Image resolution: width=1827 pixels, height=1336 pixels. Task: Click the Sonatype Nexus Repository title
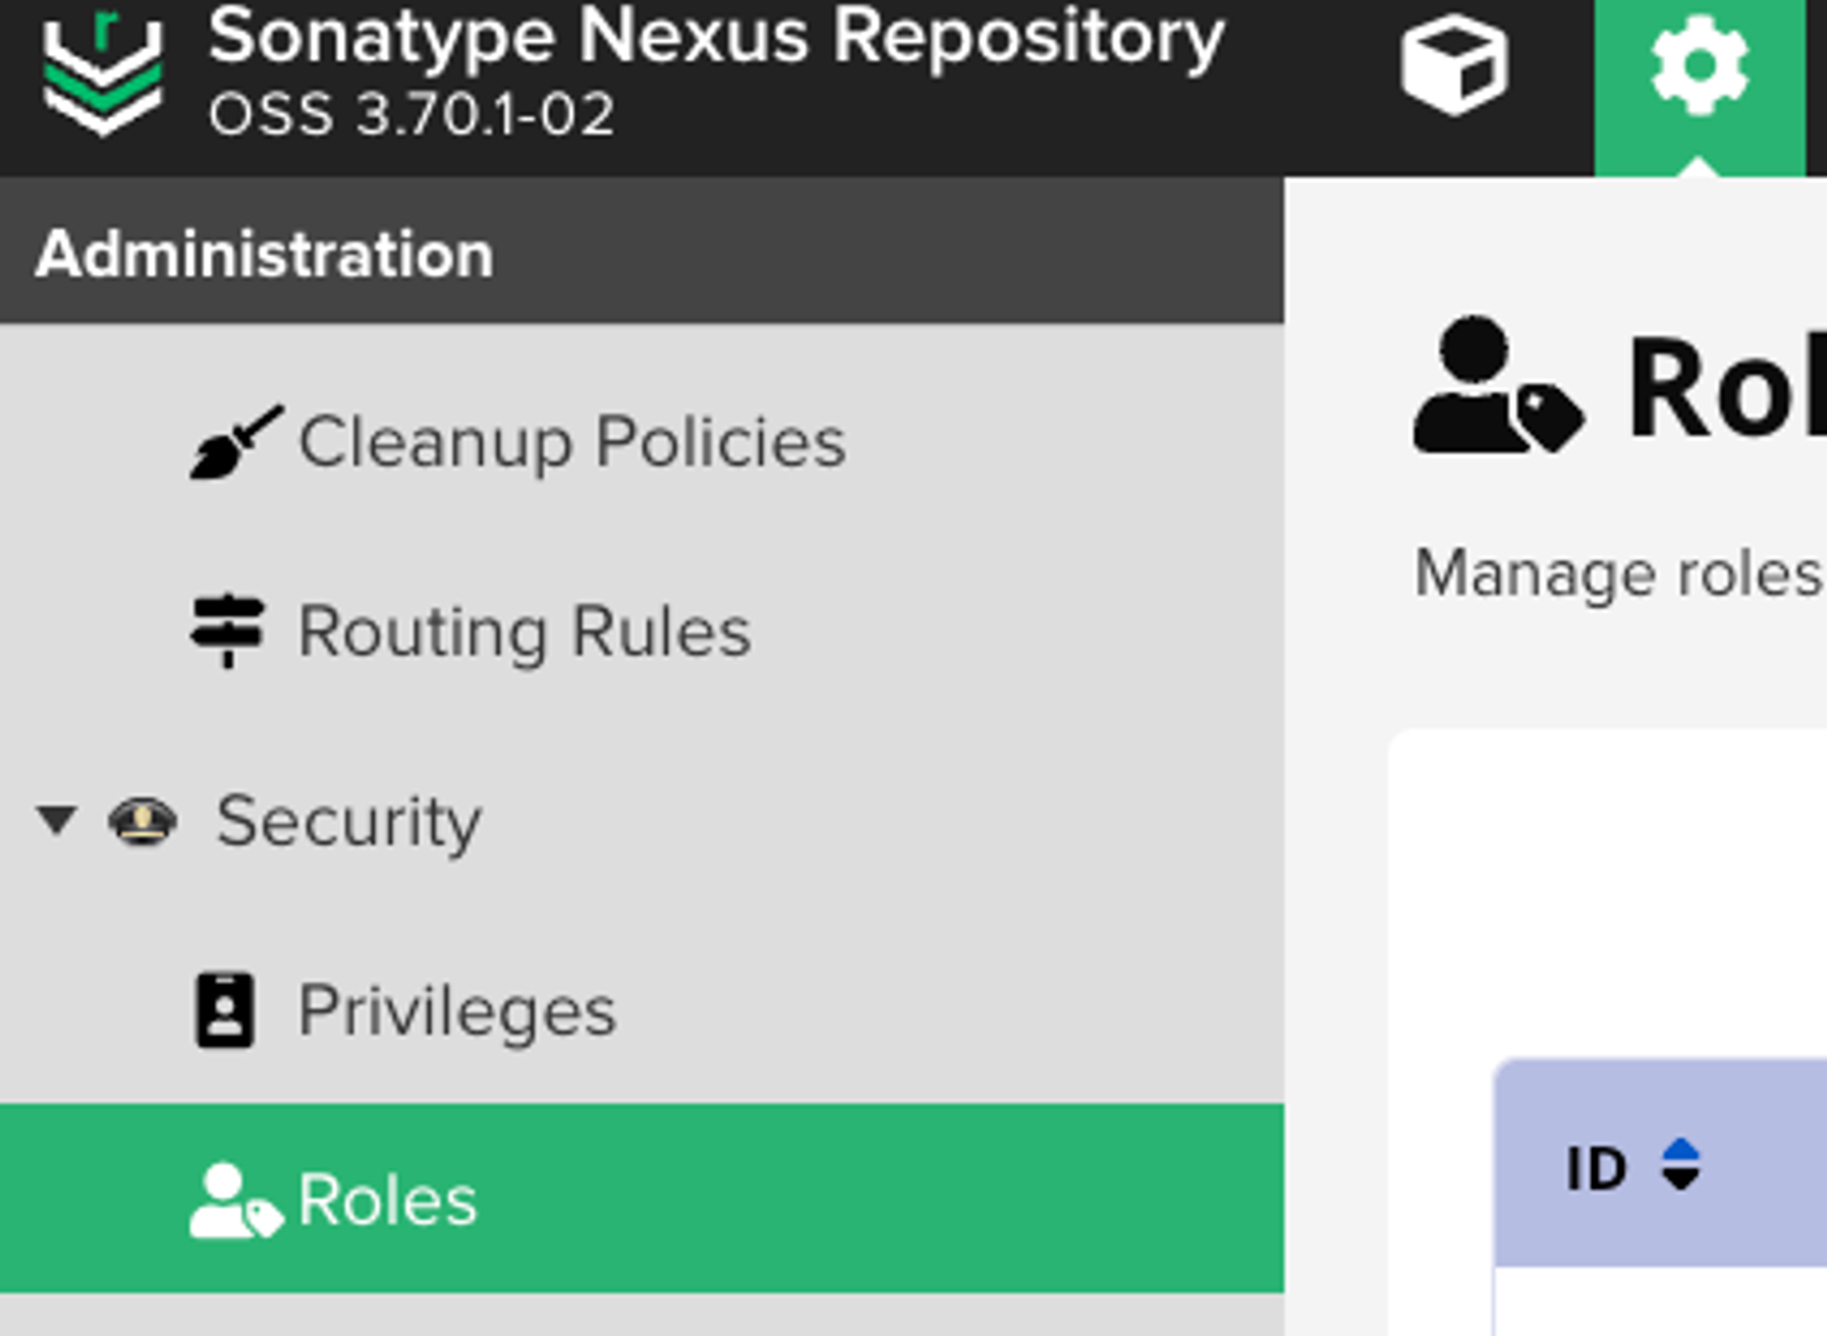716,38
